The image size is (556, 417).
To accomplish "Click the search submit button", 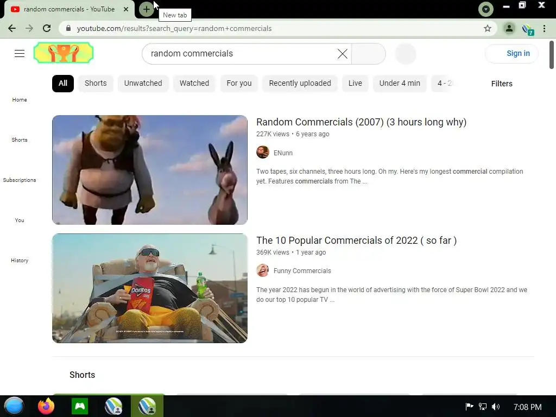I will click(x=369, y=54).
